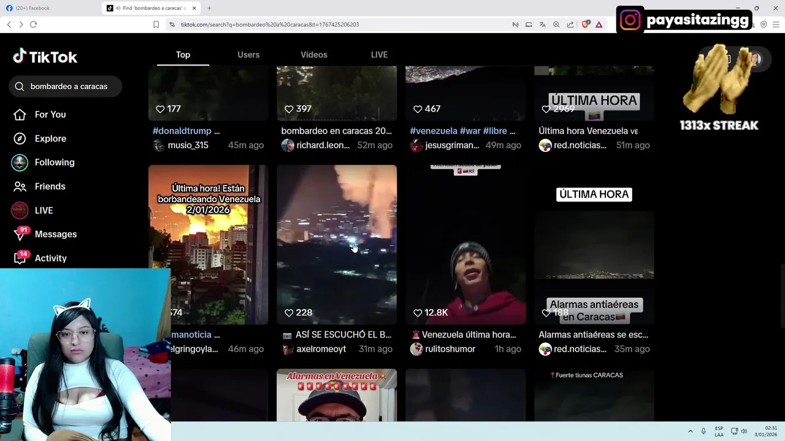
Task: Click the zoom magnifier icon in address bar
Action: point(556,24)
